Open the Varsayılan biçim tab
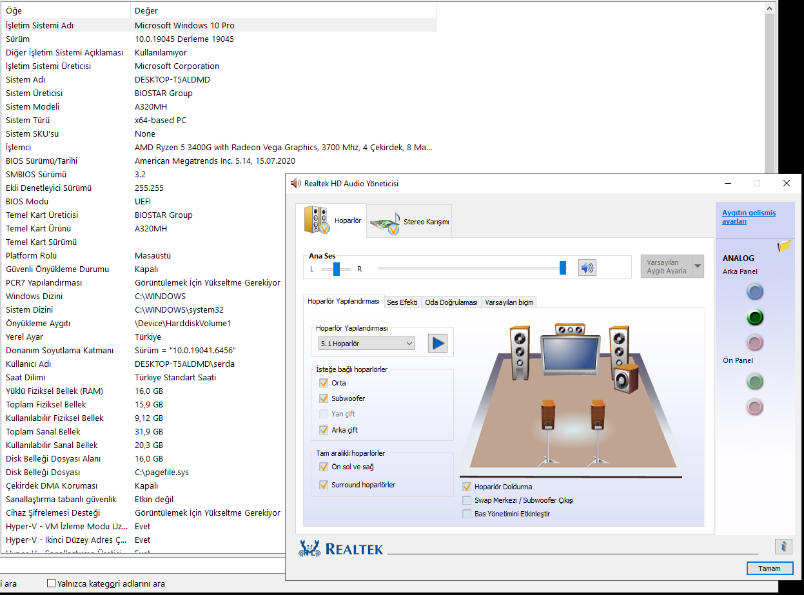The width and height of the screenshot is (804, 595). (509, 302)
